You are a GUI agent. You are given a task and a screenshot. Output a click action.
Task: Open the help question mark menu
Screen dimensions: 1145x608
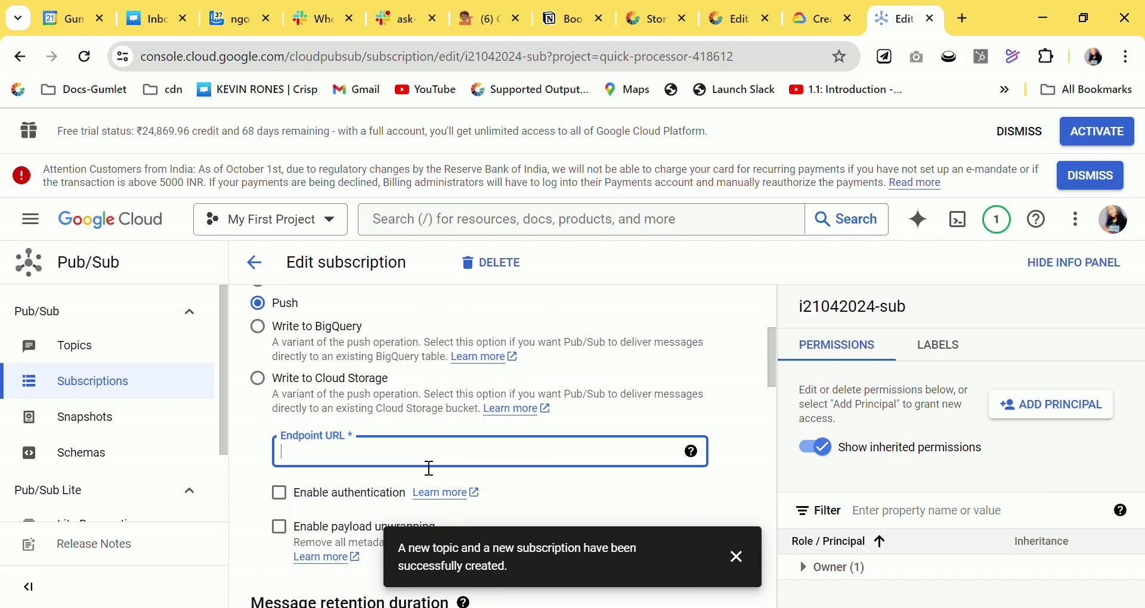tap(1036, 219)
